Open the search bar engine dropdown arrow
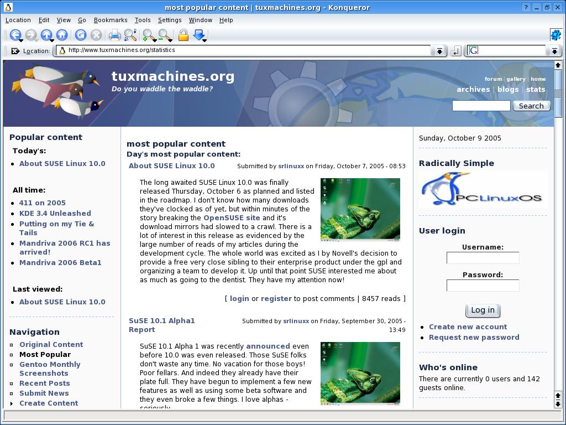Screen dimensions: 566x425 pos(555,51)
